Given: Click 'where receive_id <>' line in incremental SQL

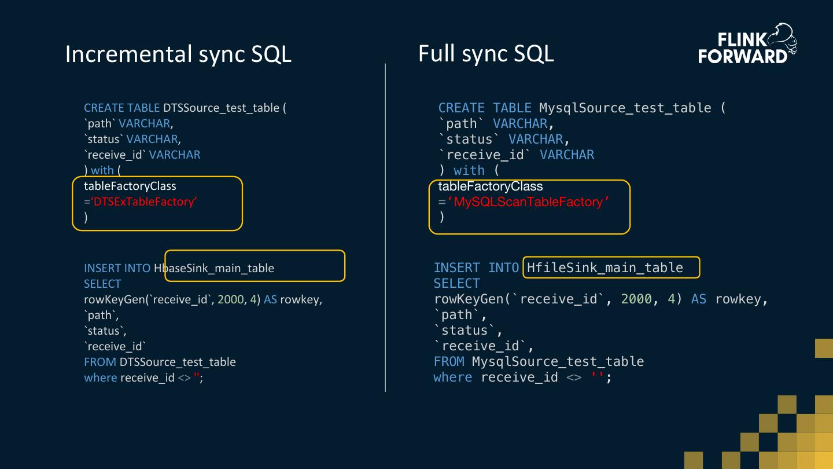Looking at the screenshot, I should tap(144, 378).
